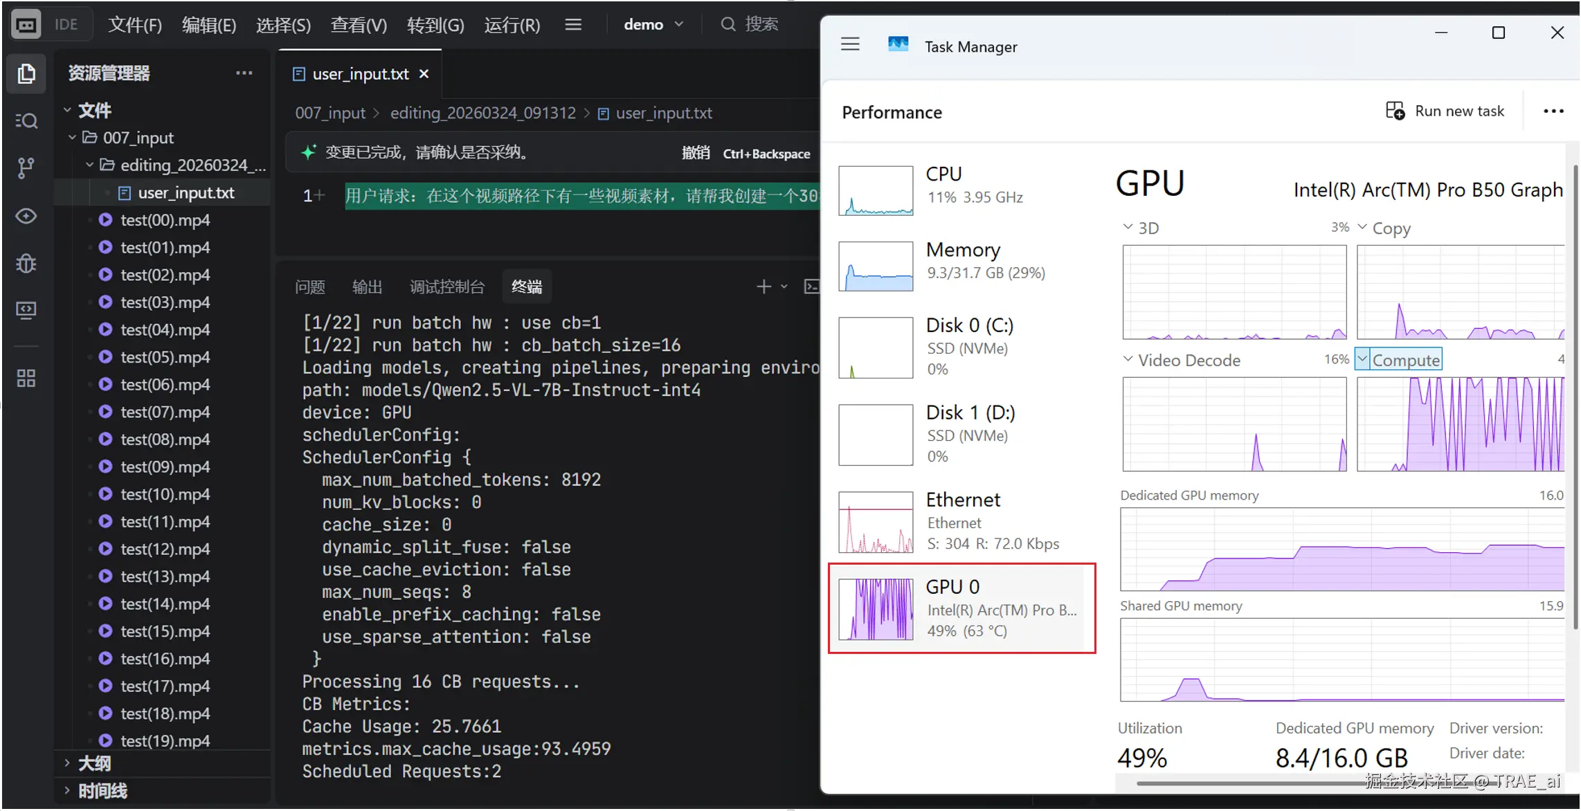Click the new terminal plus icon
Image resolution: width=1581 pixels, height=811 pixels.
[764, 286]
